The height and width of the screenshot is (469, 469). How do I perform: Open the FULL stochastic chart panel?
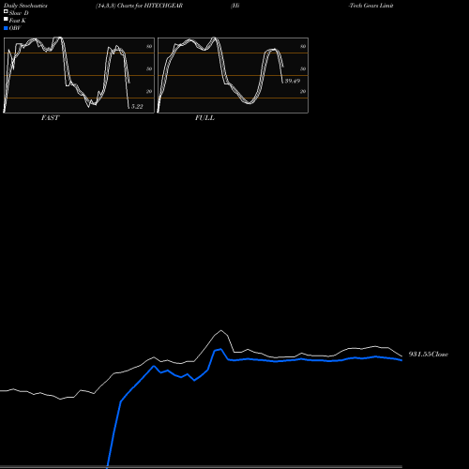pyautogui.click(x=233, y=75)
